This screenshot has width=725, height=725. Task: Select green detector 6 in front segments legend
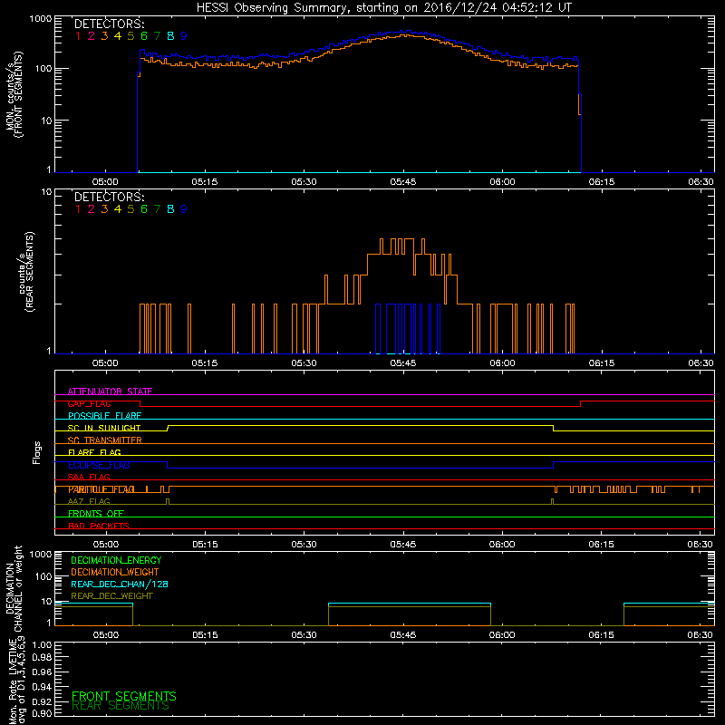click(x=144, y=35)
